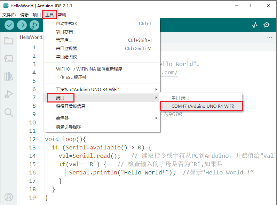The height and width of the screenshot is (205, 277).
Task: Open the three-dots tab options menu
Action: (x=270, y=37)
